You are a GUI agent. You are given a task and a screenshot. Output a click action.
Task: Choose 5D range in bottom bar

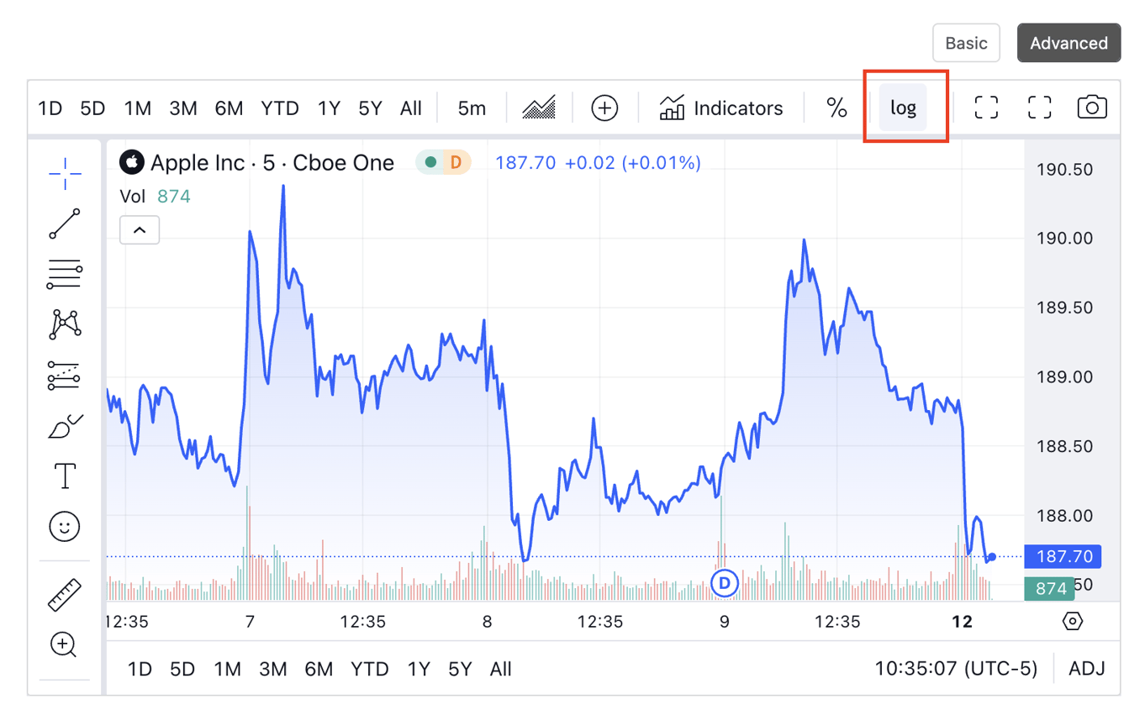tap(182, 670)
